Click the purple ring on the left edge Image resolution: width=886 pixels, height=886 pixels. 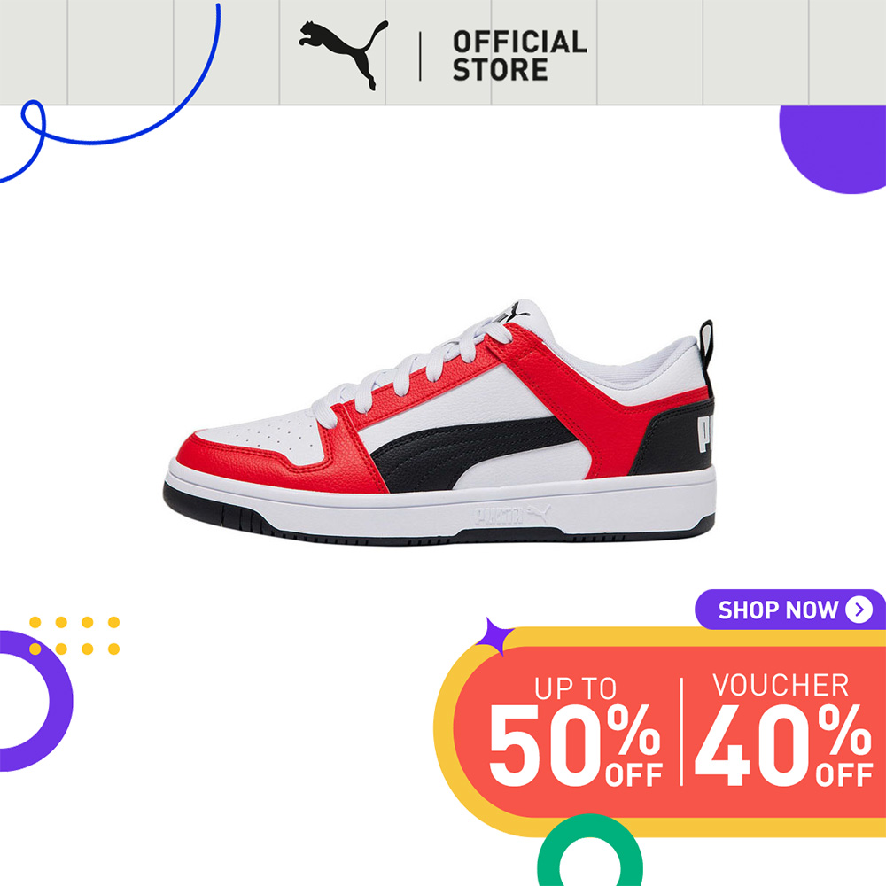pyautogui.click(x=35, y=701)
